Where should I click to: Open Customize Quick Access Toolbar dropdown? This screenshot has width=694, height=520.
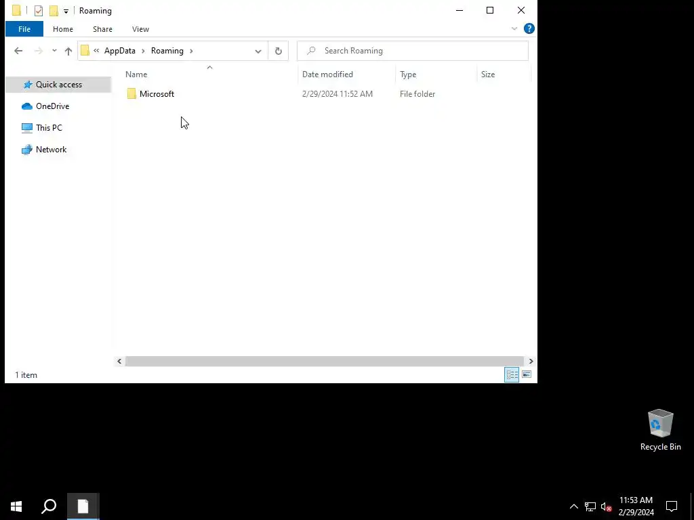[x=66, y=11]
